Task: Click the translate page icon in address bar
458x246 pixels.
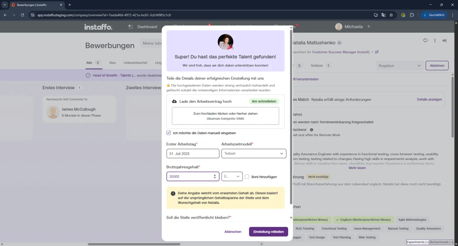Action: tap(383, 15)
